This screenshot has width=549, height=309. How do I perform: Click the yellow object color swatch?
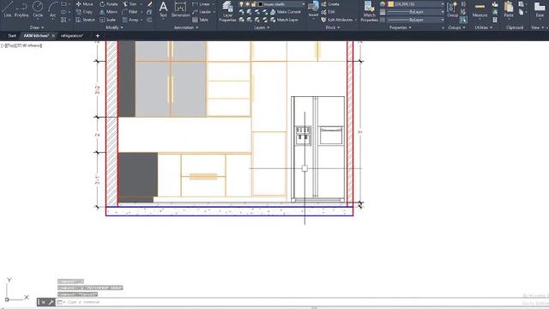coord(391,4)
